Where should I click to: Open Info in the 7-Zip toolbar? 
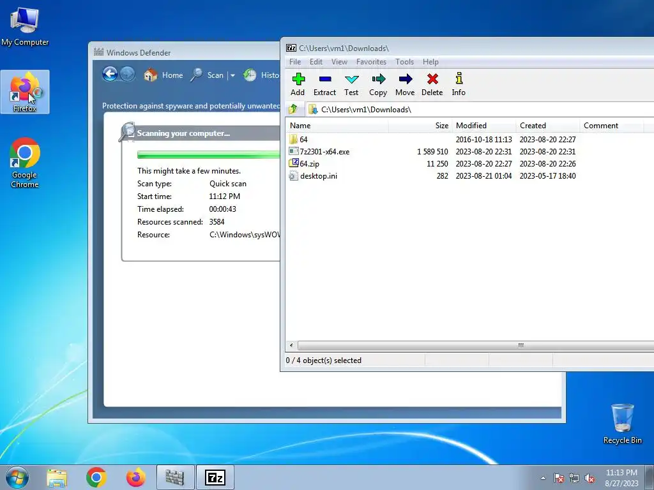[459, 85]
